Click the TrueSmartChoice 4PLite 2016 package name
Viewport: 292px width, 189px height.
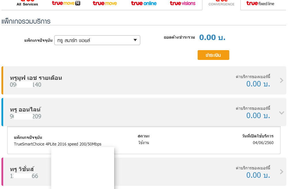58,144
